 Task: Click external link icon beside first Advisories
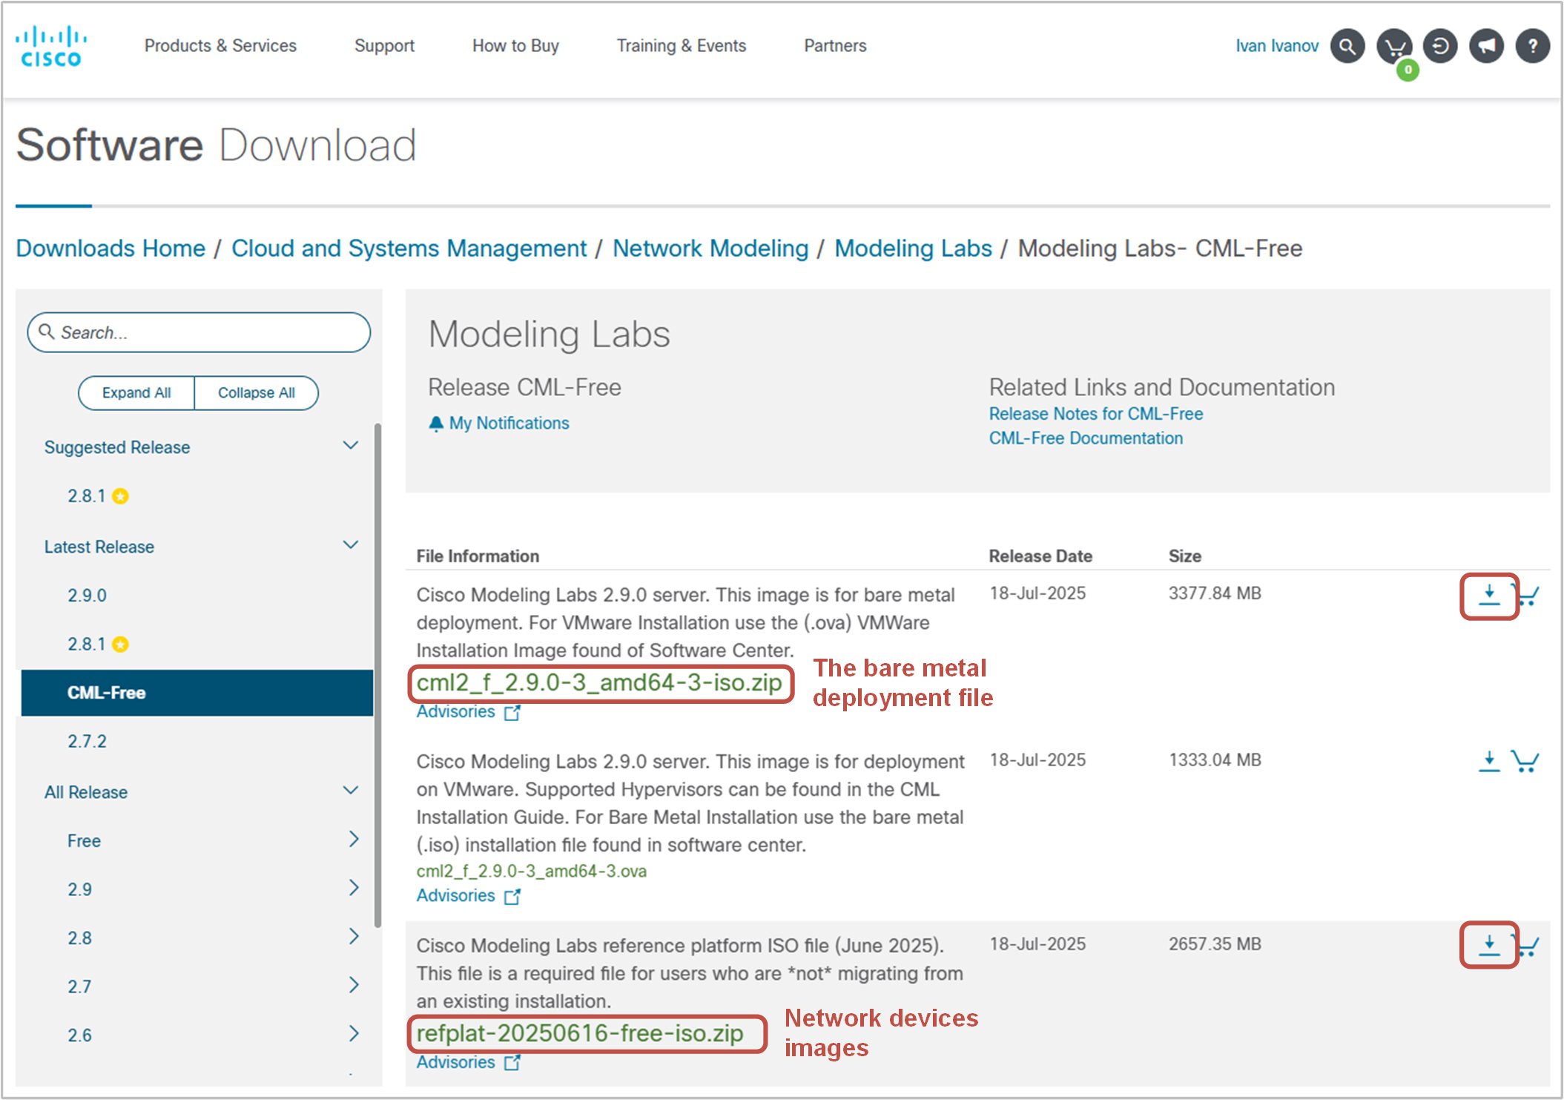(512, 713)
